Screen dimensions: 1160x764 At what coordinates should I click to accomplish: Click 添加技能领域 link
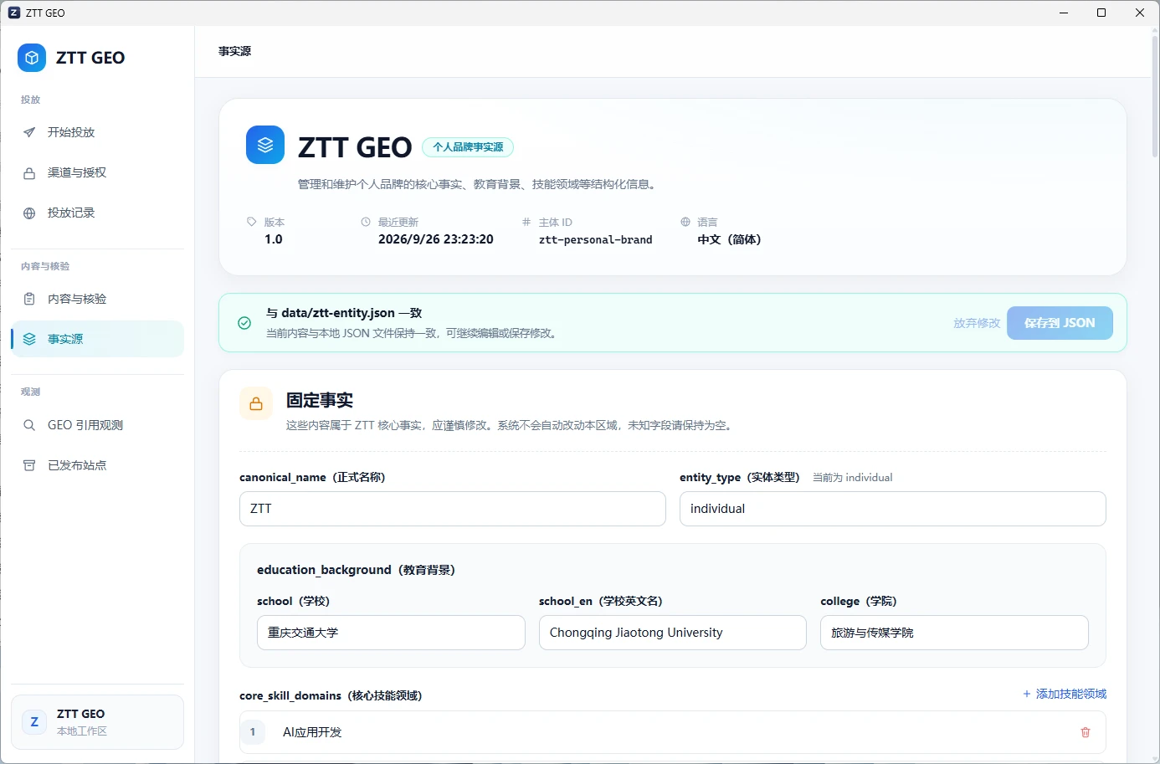[1065, 694]
